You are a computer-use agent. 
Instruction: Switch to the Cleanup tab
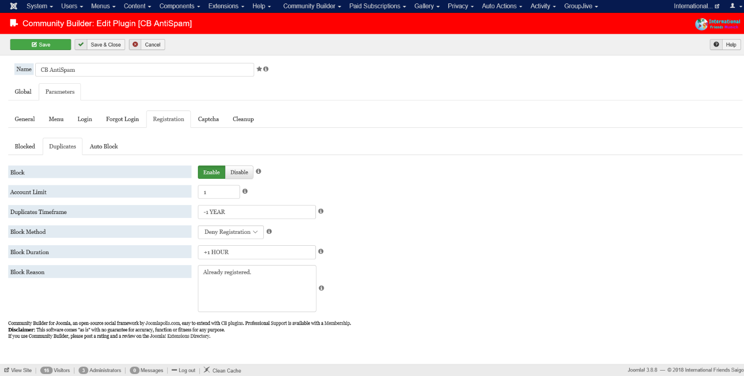[243, 119]
